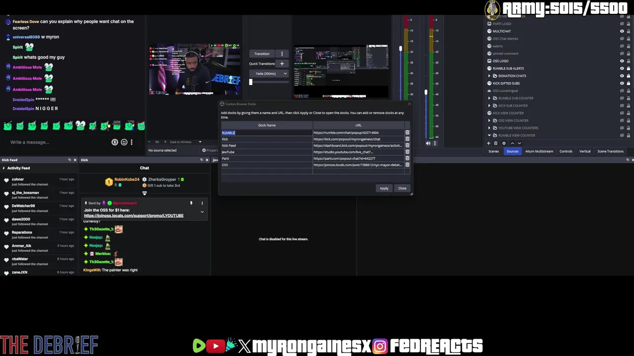The image size is (634, 356).
Task: Lock the MULTICHAT source
Action: pyautogui.click(x=629, y=31)
